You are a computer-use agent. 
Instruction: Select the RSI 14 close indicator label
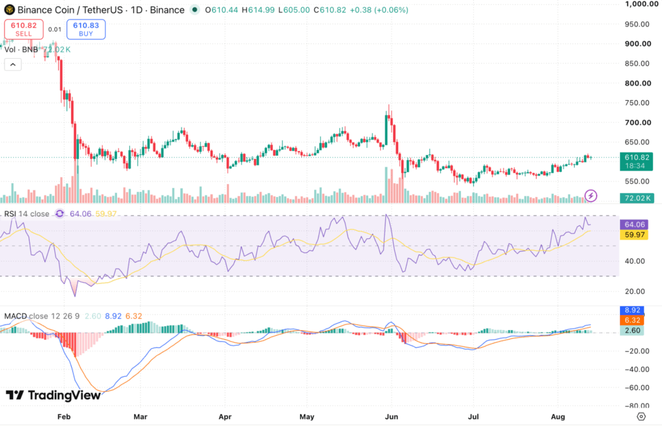(x=27, y=214)
